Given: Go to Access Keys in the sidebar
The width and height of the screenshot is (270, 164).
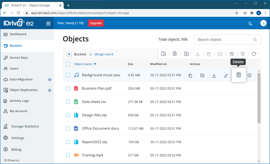Looking at the screenshot, I should pyautogui.click(x=19, y=57).
